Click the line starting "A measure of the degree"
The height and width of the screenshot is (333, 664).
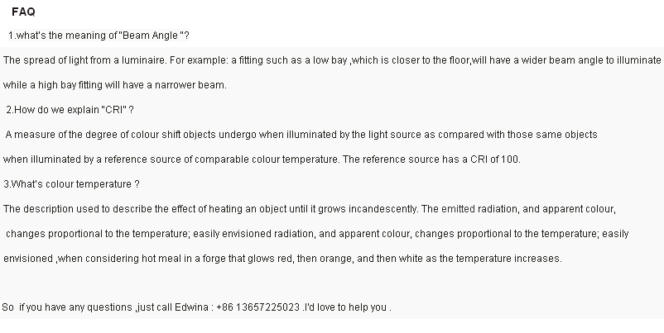[301, 134]
